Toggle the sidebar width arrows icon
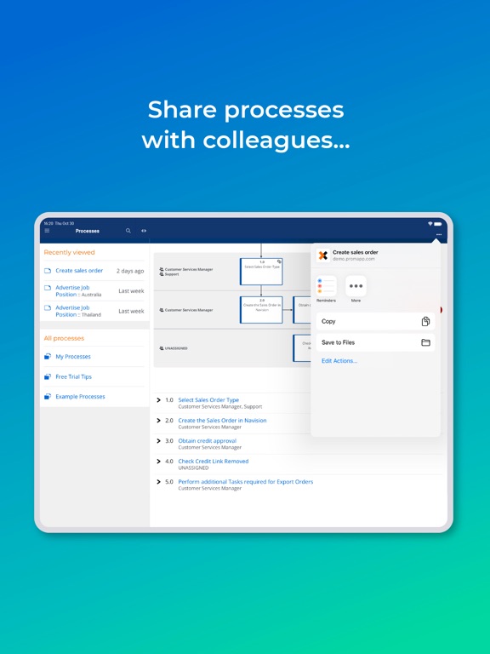Viewport: 490px width, 654px height. click(x=144, y=231)
